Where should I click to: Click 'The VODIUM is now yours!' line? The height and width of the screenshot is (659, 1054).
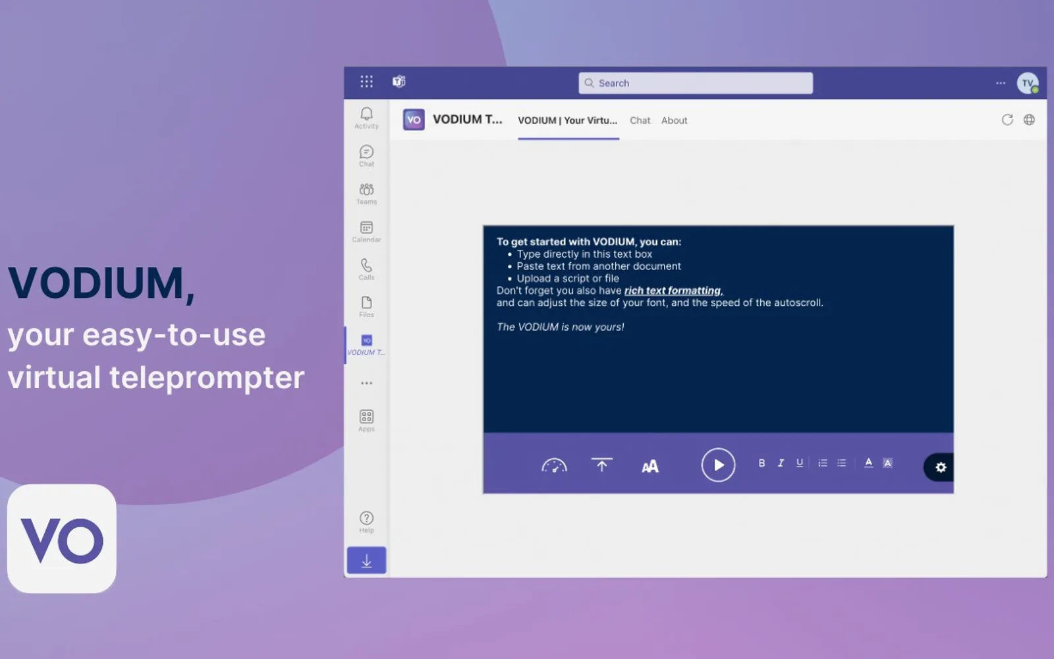point(560,327)
